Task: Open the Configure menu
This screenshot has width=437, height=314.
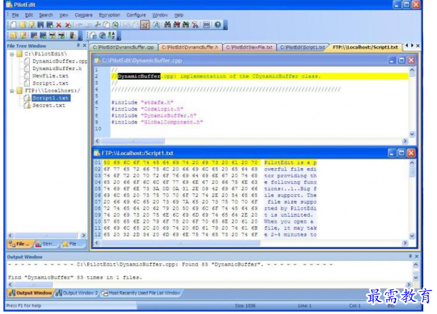Action: [x=136, y=15]
